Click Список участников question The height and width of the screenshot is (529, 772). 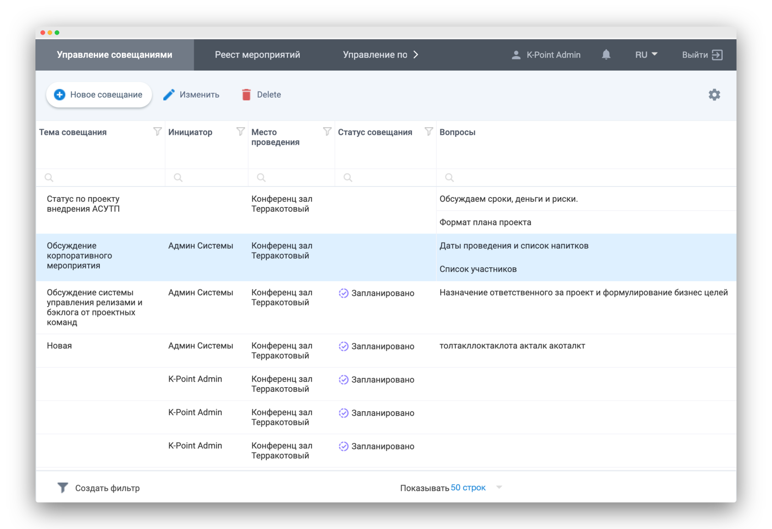[x=478, y=269]
